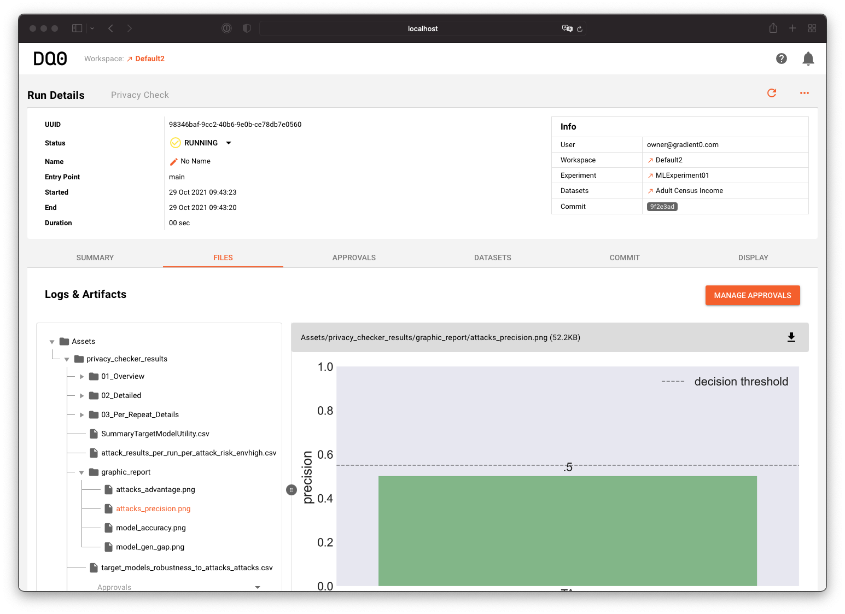Select the FILES tab
The width and height of the screenshot is (845, 614).
[223, 258]
